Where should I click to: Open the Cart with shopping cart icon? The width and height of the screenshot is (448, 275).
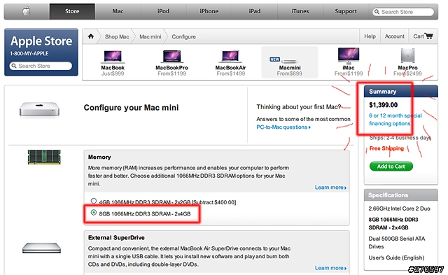click(423, 36)
